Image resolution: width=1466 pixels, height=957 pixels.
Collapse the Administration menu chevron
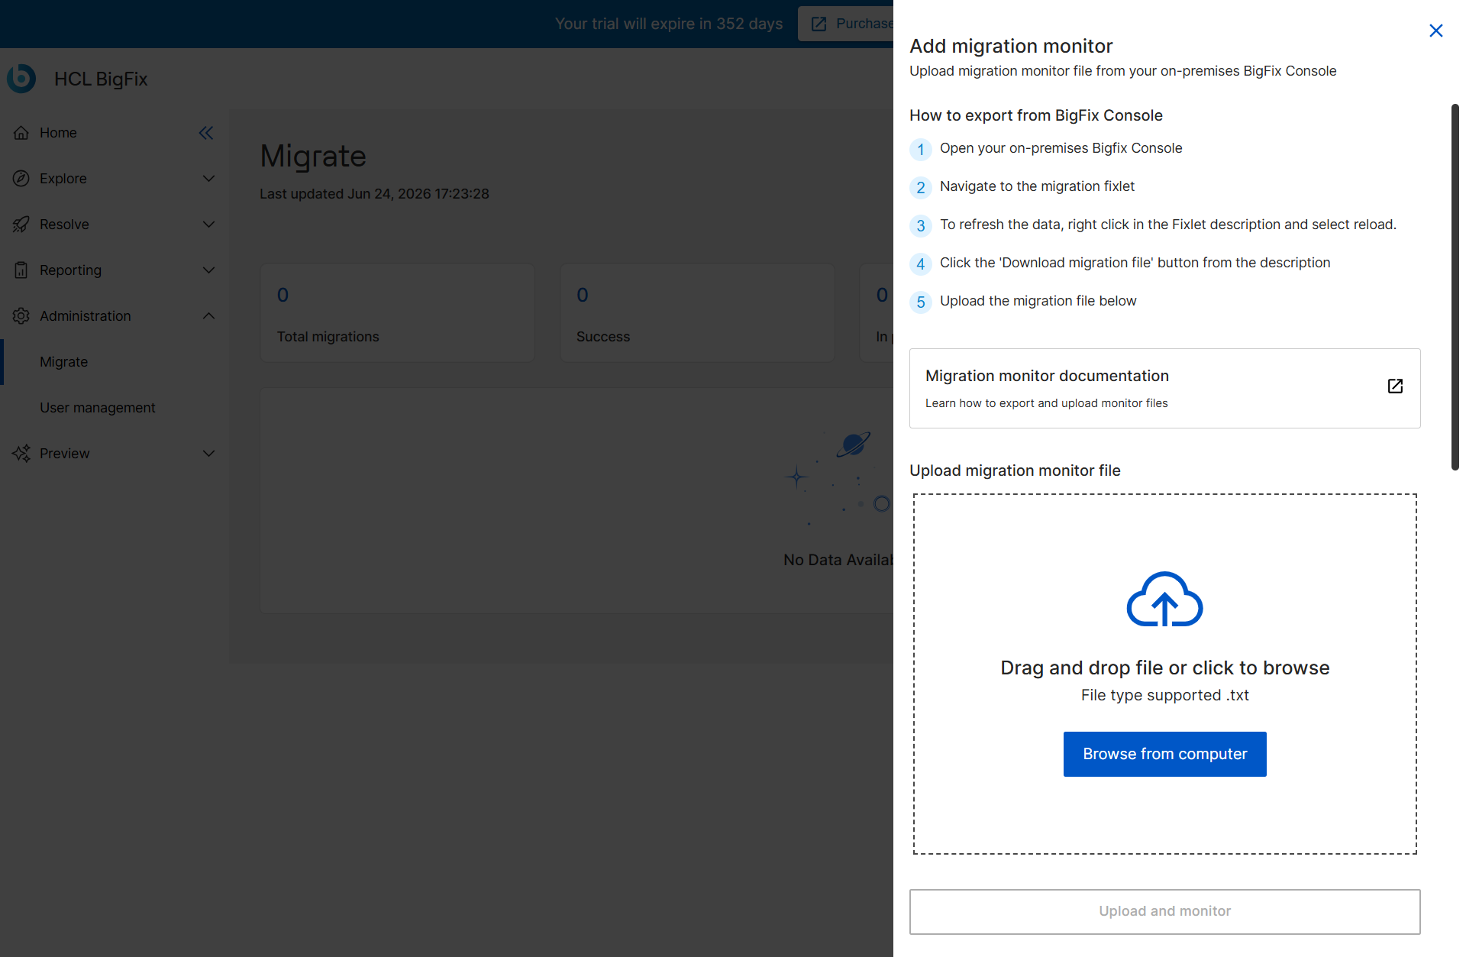click(x=208, y=316)
